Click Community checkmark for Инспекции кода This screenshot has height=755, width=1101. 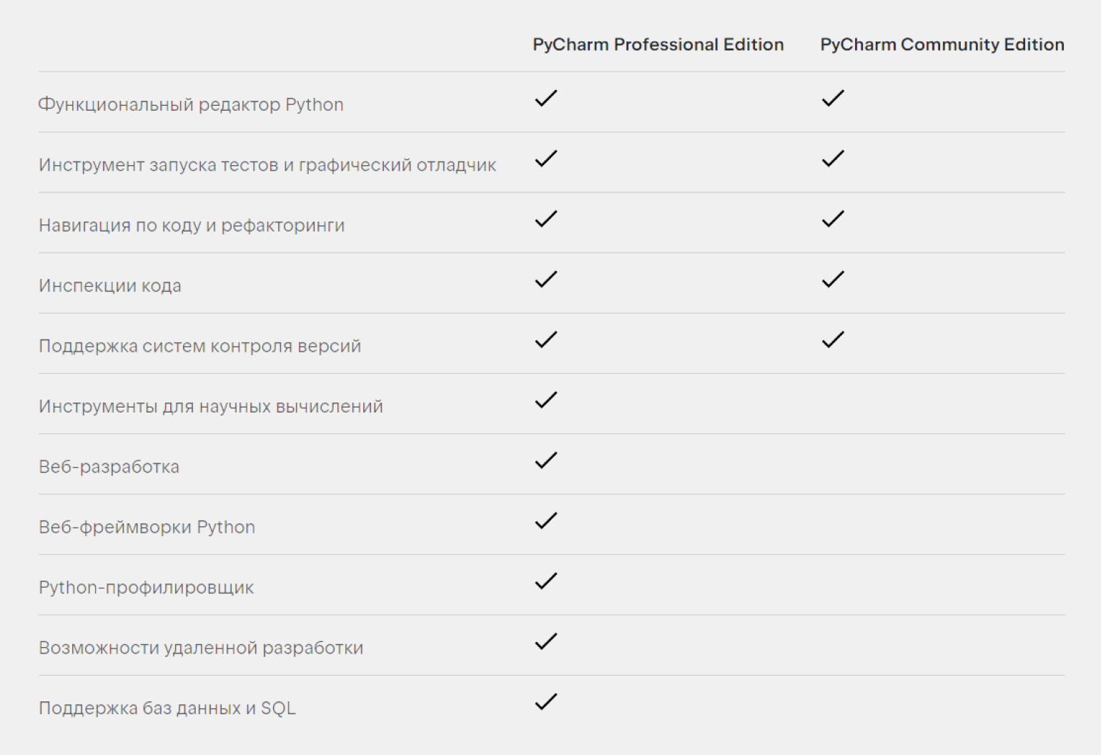click(833, 280)
